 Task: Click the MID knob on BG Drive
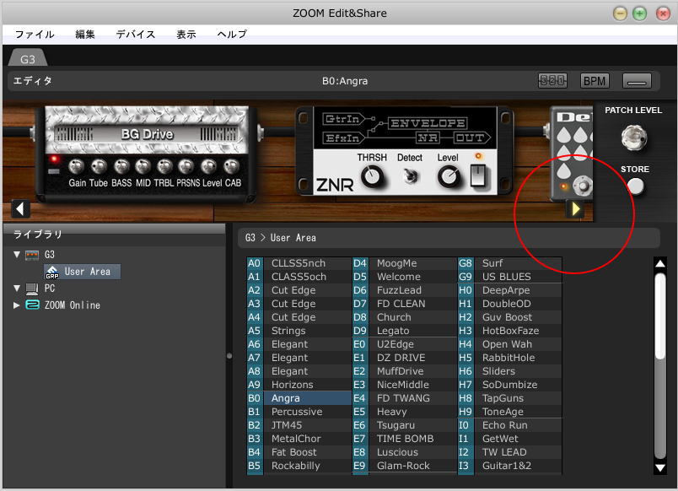tap(143, 166)
